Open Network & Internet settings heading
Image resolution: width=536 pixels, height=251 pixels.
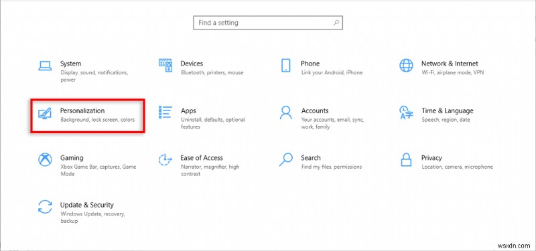click(450, 64)
